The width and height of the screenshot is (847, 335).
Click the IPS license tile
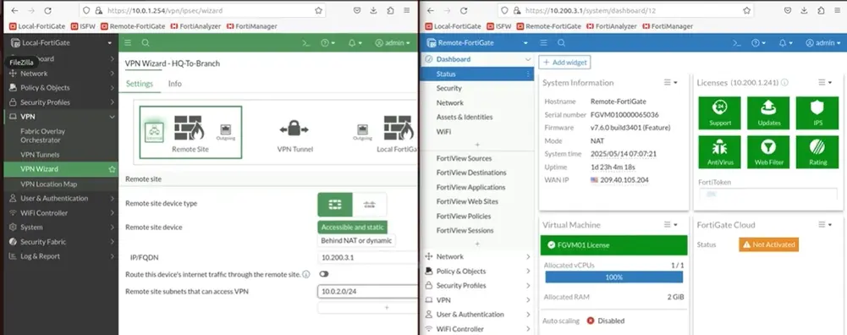[817, 113]
